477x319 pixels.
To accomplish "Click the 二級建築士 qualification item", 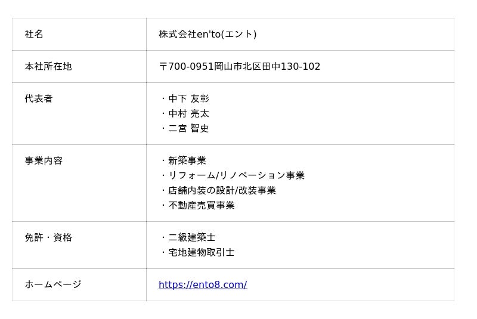I will point(191,238).
